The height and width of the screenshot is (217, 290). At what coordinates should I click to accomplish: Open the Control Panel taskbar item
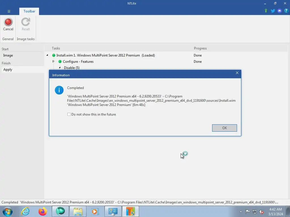113,211
